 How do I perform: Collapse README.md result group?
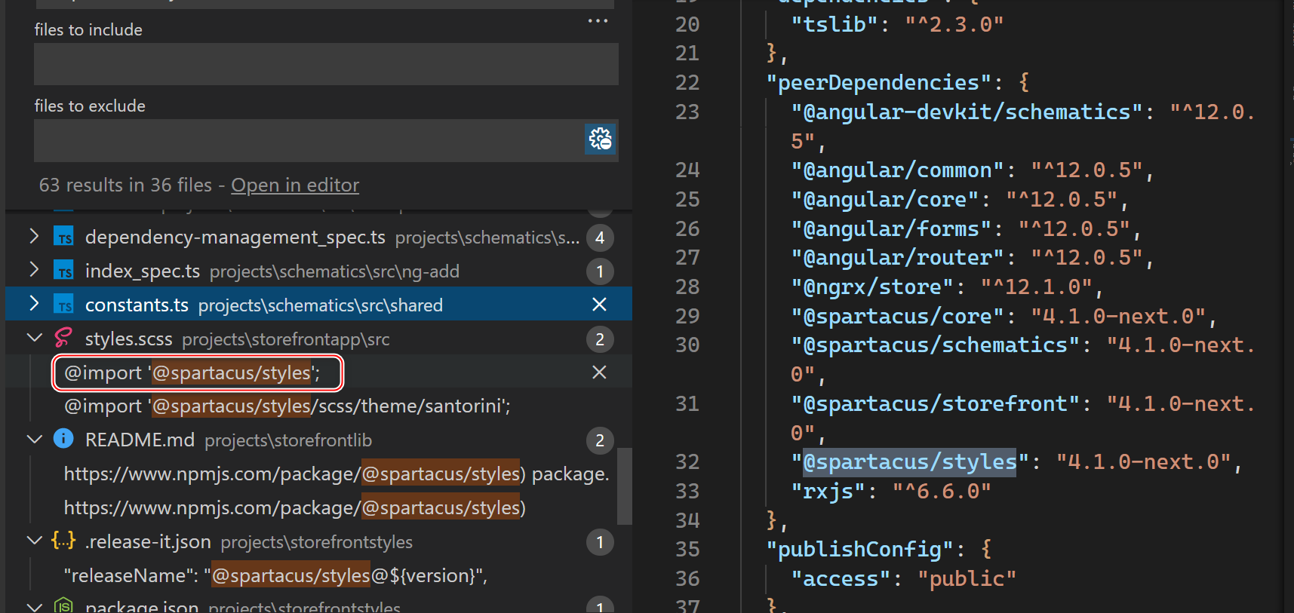[x=34, y=440]
